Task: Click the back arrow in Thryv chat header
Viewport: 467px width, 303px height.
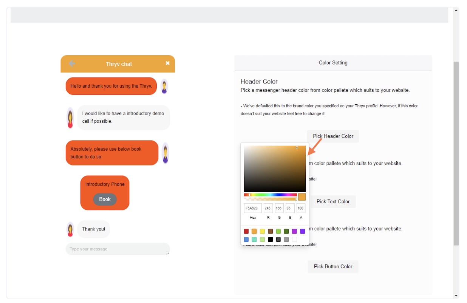Action: click(72, 63)
